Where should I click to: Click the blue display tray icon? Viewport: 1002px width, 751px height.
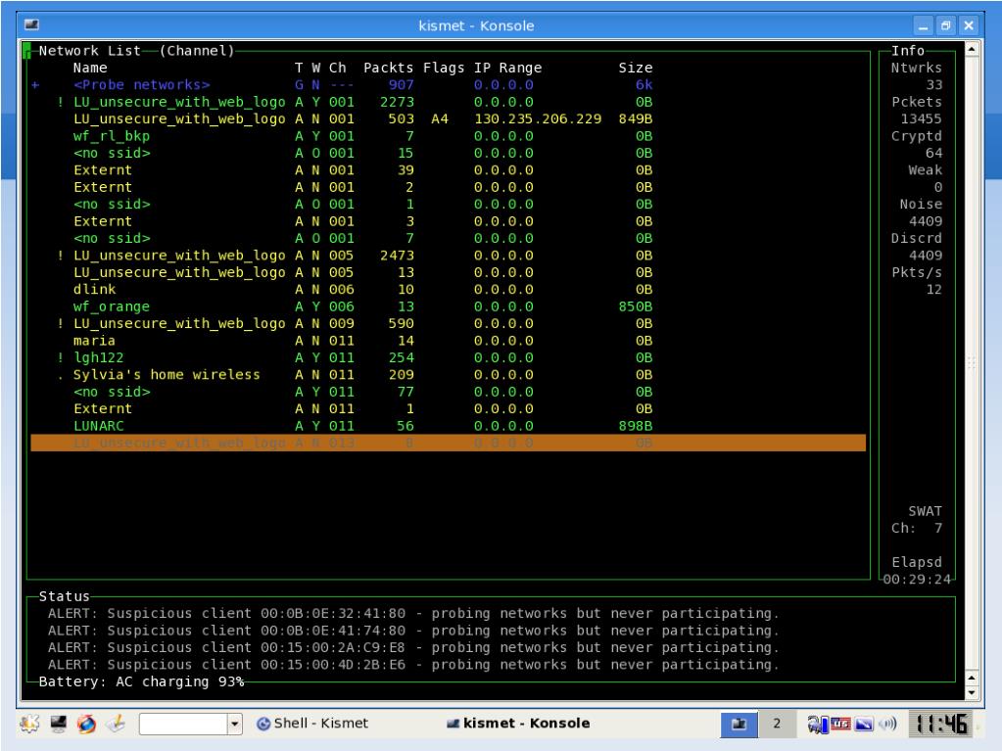point(864,724)
